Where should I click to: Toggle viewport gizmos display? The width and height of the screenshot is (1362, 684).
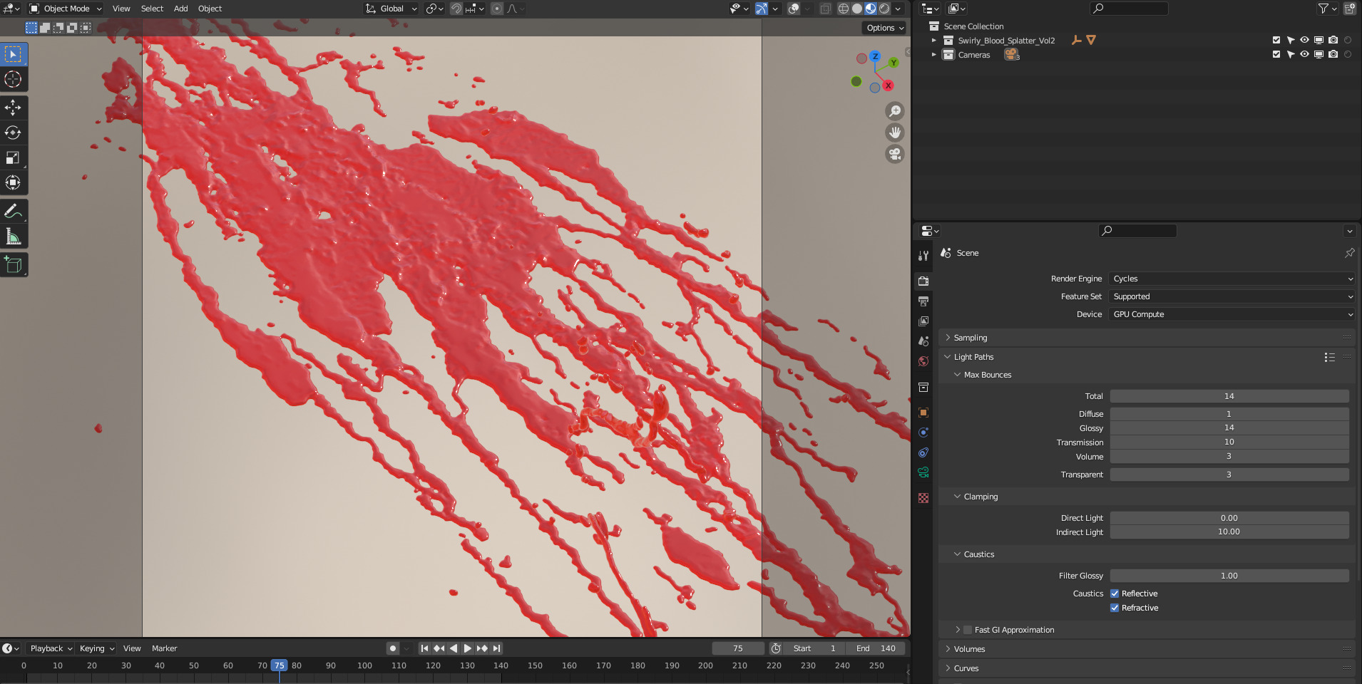762,9
